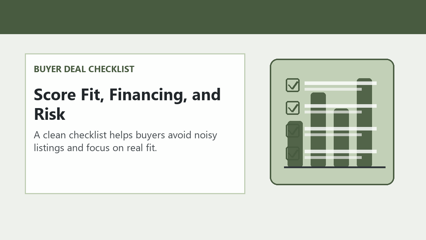Click the word Risk in the heading
The image size is (426, 240).
click(x=50, y=114)
